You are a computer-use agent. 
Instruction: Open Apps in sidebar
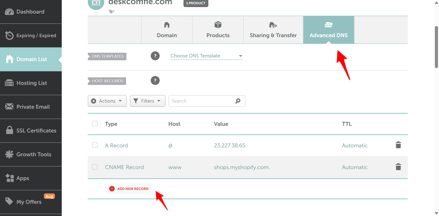[31, 178]
